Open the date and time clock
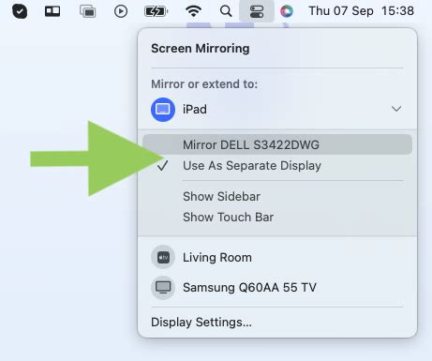Viewport: 432px width, 361px height. tap(362, 11)
